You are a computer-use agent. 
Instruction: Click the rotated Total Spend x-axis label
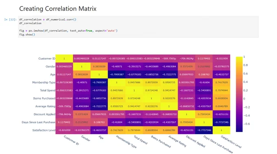tap(141, 140)
